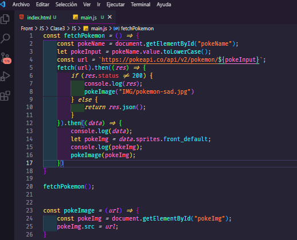The width and height of the screenshot is (297, 240).
Task: Click the first JS breadcrumb folder
Action: coord(42,29)
